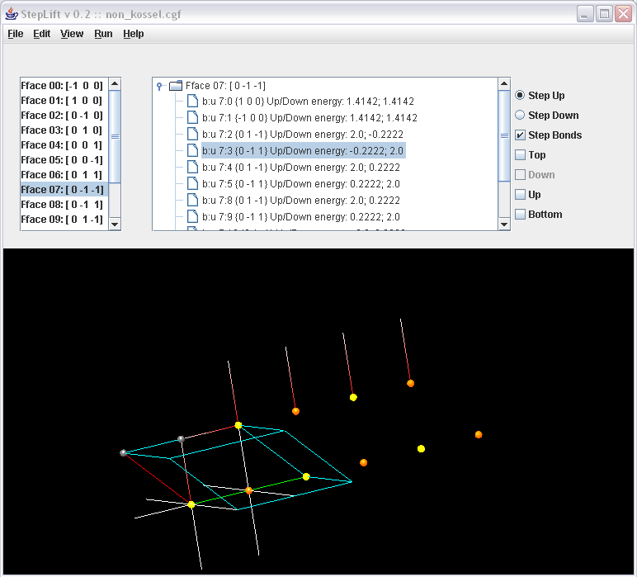
Task: Enable the Top checkbox
Action: tap(520, 155)
